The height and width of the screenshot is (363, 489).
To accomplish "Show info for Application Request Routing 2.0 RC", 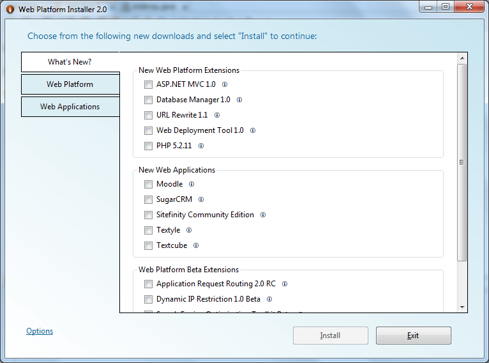I will 285,284.
